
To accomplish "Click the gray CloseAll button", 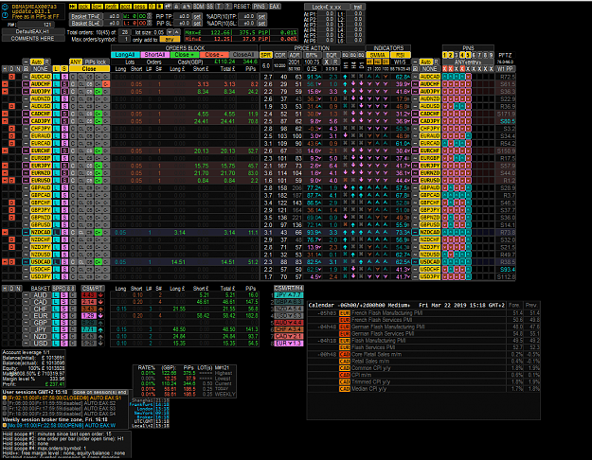I will tap(243, 55).
